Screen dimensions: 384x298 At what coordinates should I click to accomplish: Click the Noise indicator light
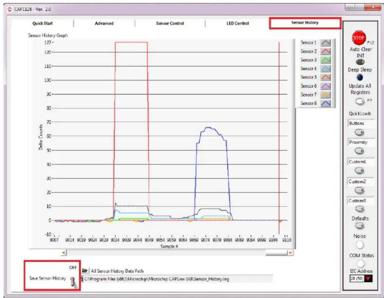coord(360,245)
